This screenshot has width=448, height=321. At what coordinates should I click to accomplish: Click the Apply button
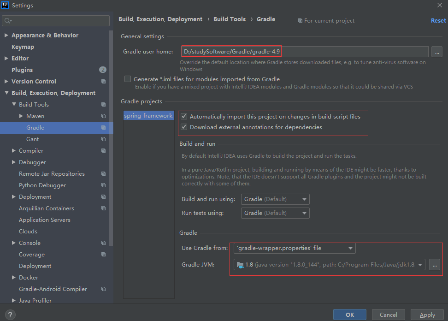pyautogui.click(x=427, y=315)
